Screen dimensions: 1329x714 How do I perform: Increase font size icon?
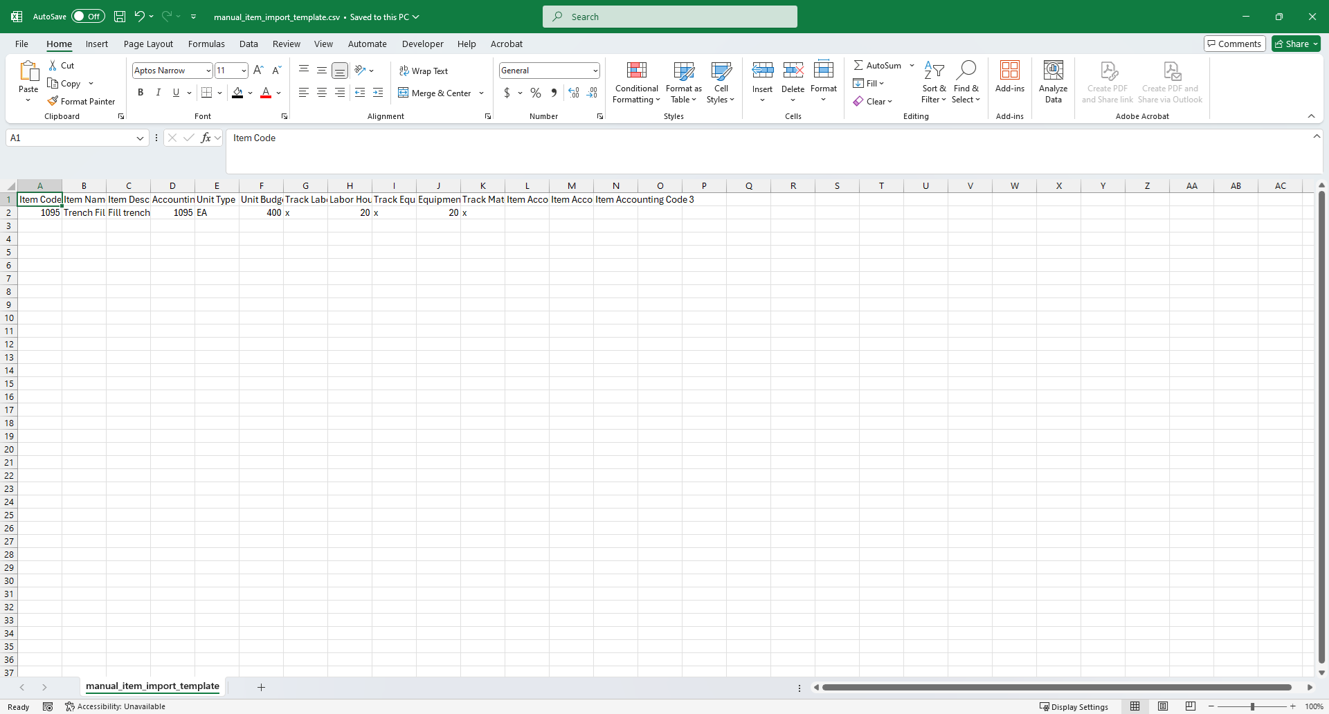click(258, 70)
